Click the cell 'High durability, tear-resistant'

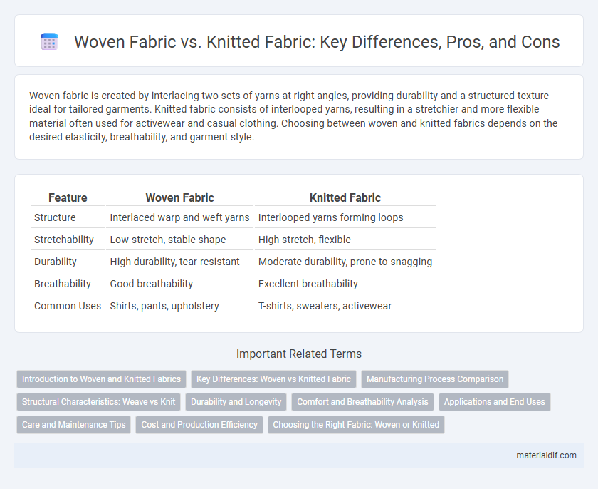[x=179, y=262]
